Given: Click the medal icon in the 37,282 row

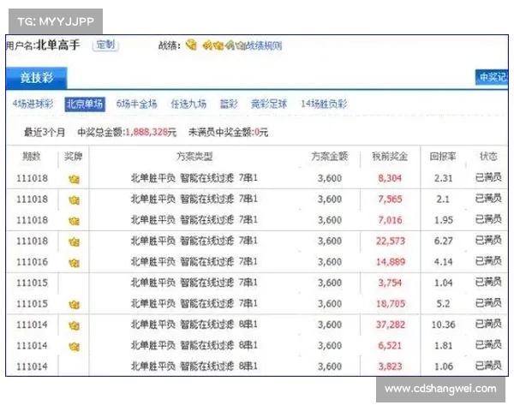Looking at the screenshot, I should coord(74,325).
